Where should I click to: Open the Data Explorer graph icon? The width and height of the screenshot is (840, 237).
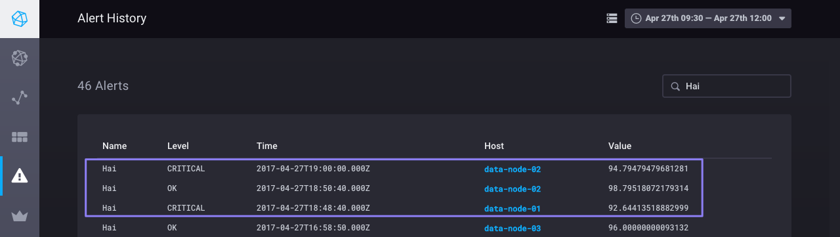click(x=20, y=98)
